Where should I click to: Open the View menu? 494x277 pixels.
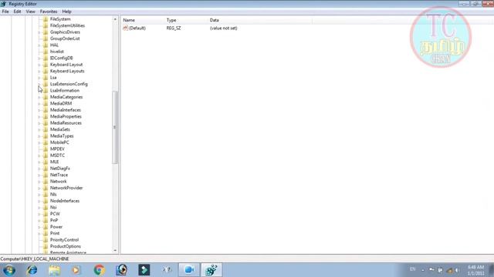31,12
